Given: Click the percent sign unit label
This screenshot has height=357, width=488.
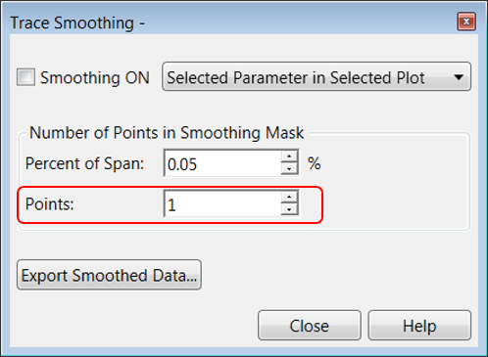Looking at the screenshot, I should point(315,163).
